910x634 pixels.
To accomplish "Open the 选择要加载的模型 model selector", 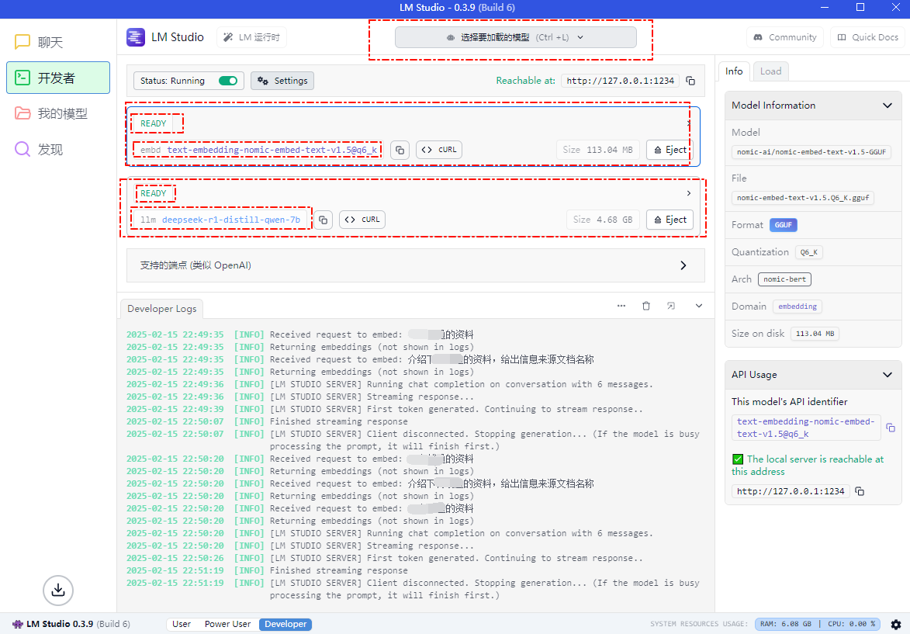I will pos(515,38).
